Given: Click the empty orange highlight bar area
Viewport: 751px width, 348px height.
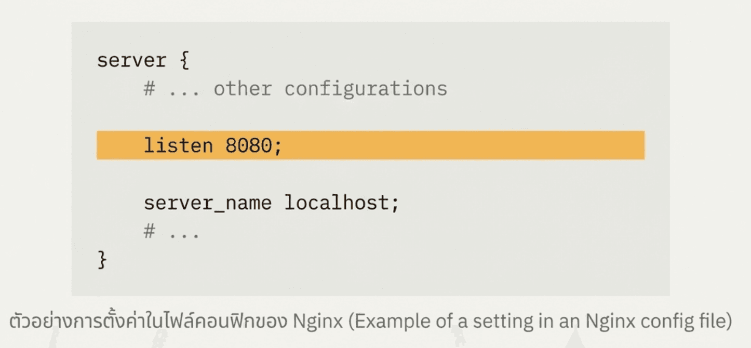Looking at the screenshot, I should (x=462, y=145).
